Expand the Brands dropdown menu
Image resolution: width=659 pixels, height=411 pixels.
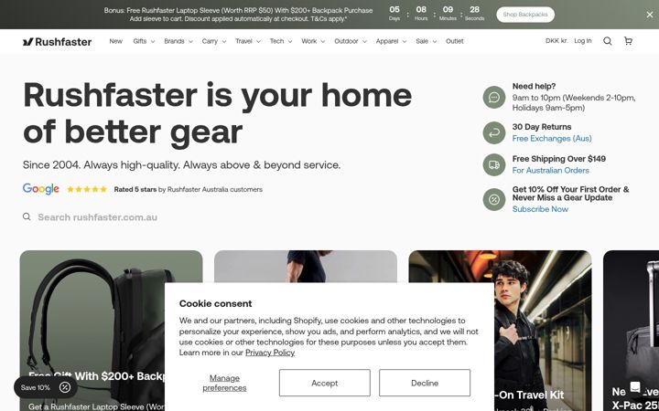178,41
